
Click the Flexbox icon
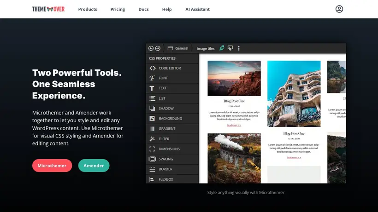[x=152, y=179]
